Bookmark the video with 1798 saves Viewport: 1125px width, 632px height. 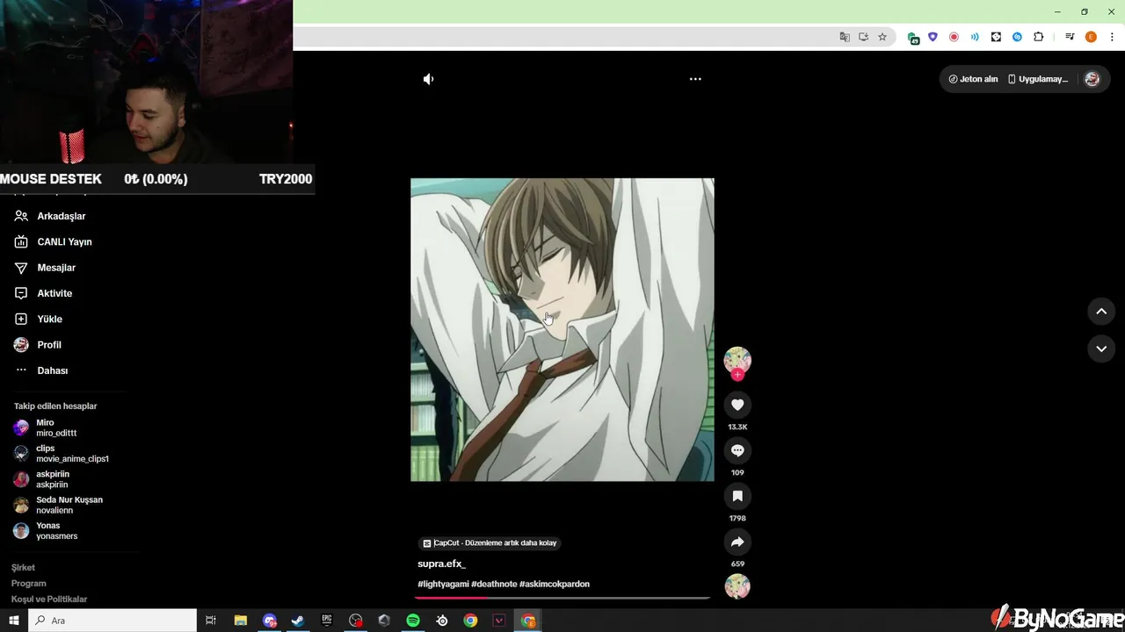[x=737, y=496]
